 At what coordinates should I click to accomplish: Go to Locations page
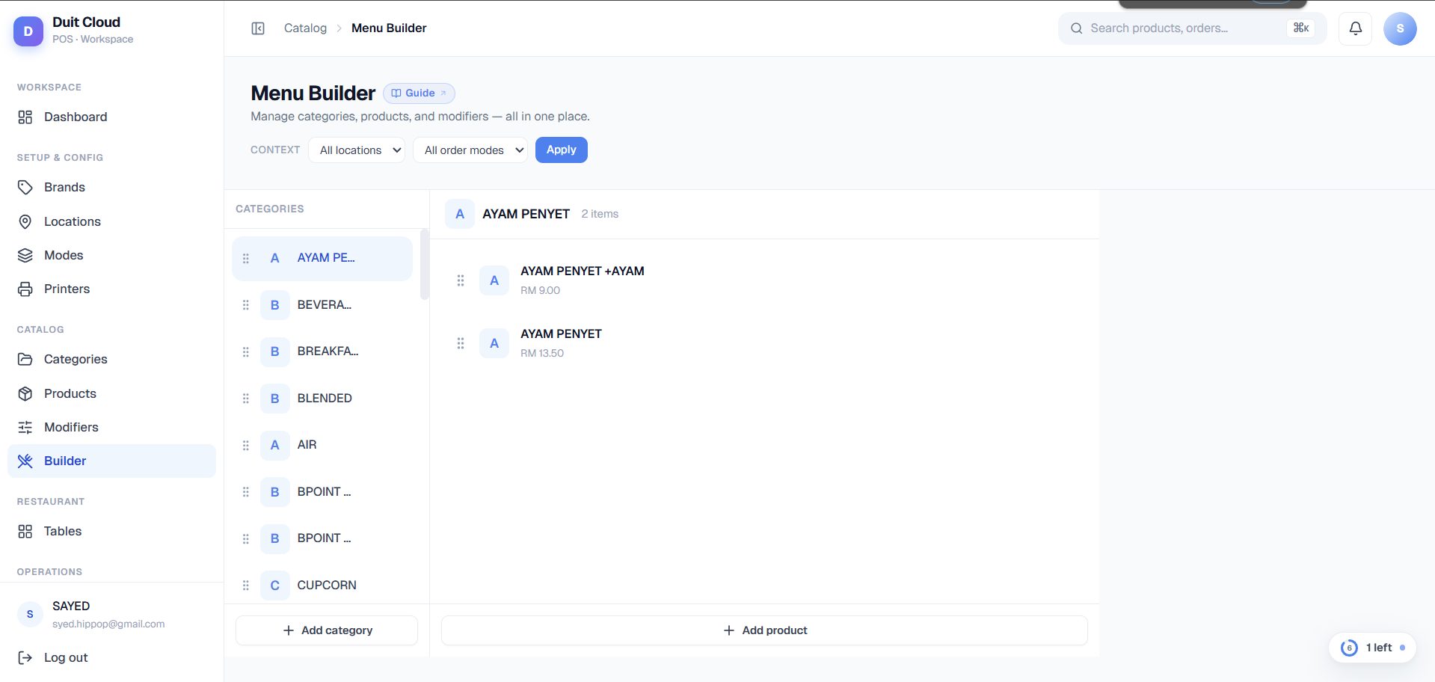tap(111, 221)
